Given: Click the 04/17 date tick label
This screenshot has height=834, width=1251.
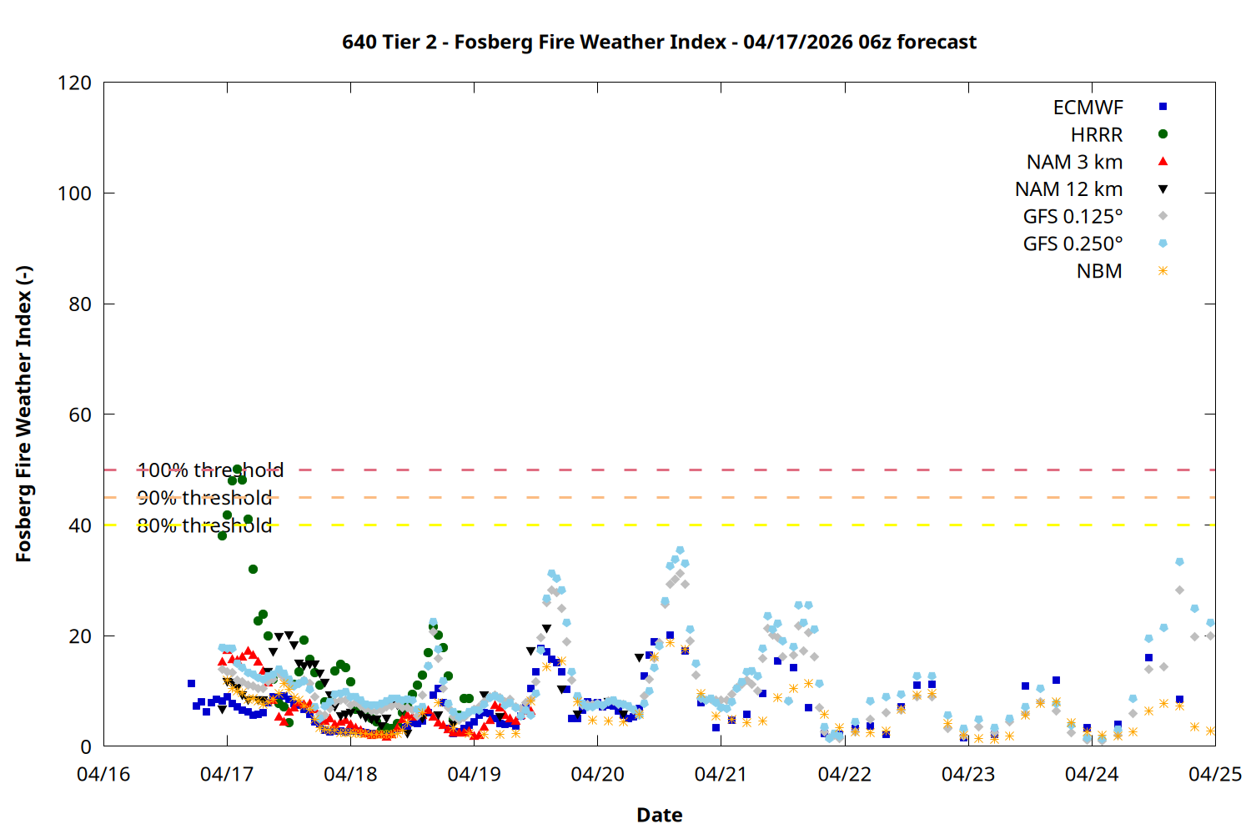Looking at the screenshot, I should tap(227, 774).
